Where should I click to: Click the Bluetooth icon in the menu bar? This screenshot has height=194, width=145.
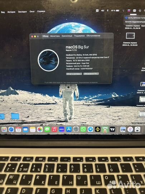[108, 11]
